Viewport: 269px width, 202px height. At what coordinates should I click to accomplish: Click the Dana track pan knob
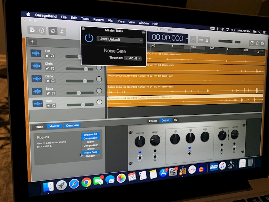[99, 79]
